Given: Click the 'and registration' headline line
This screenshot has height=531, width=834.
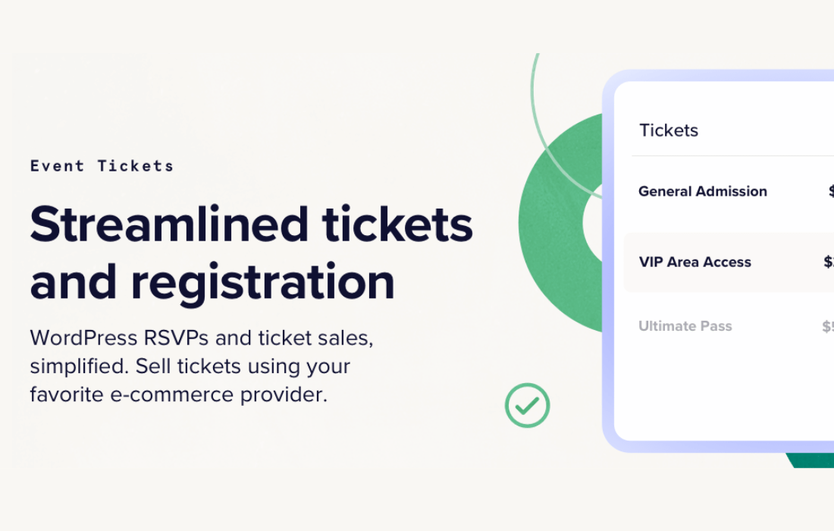Looking at the screenshot, I should tap(212, 282).
